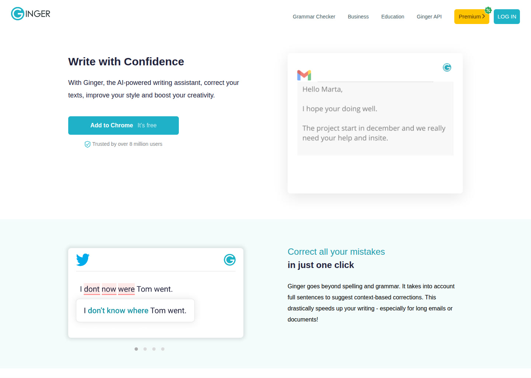Click the Twitter bird icon
This screenshot has height=378, width=531.
83,260
